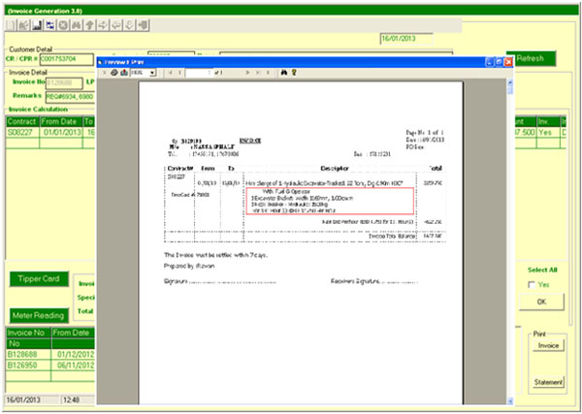Click the right arrow icon in main toolbar
This screenshot has width=582, height=414.
(103, 25)
